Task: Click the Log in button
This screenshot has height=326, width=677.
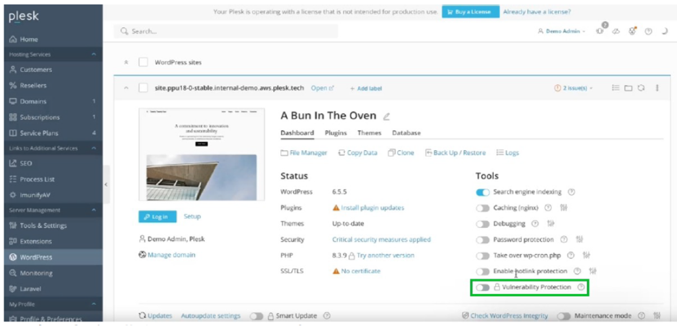Action: 157,217
